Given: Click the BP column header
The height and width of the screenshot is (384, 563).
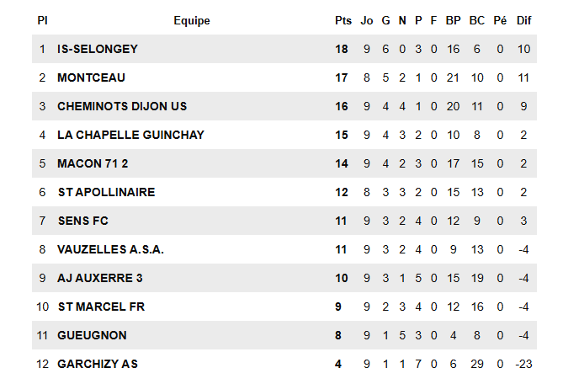Looking at the screenshot, I should 453,20.
